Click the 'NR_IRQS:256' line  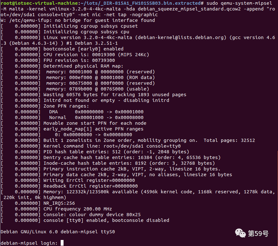38,203
